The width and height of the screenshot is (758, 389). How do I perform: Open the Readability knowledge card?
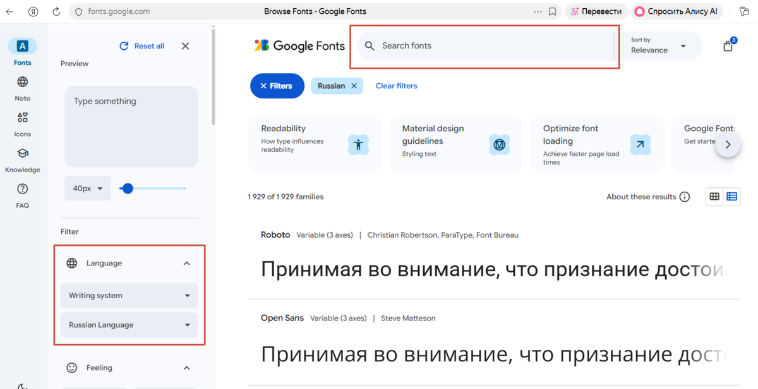point(315,144)
